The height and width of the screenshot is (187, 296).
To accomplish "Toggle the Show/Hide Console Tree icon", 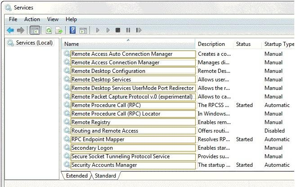I will 35,30.
